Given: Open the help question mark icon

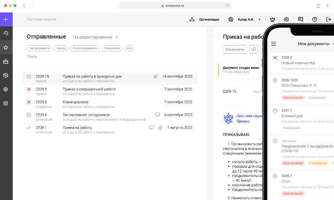Looking at the screenshot, I should pos(314,19).
